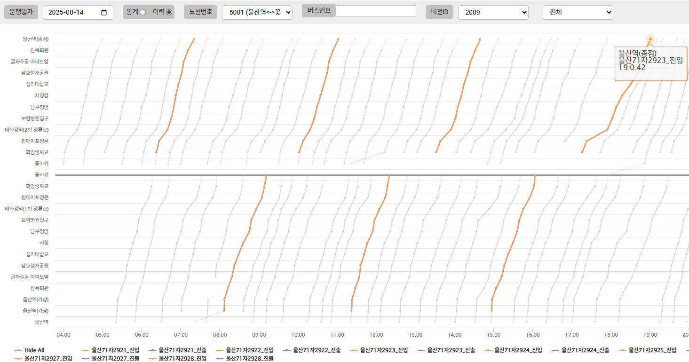Click the 울산역(종점) stop label on axis

click(35, 39)
